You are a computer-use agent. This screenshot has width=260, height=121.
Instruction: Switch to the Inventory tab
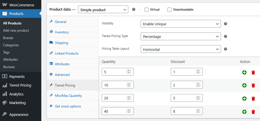[x=62, y=32]
